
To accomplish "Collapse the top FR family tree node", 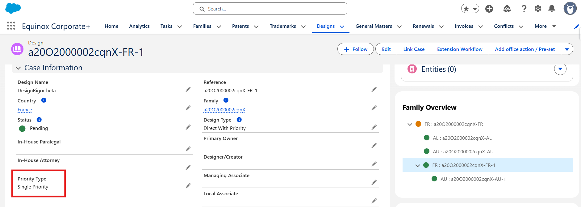I will (x=410, y=124).
